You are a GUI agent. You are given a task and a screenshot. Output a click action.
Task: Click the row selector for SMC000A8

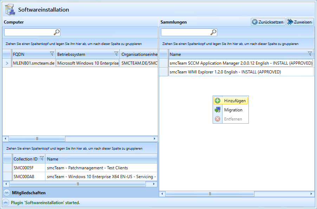coord(7,176)
